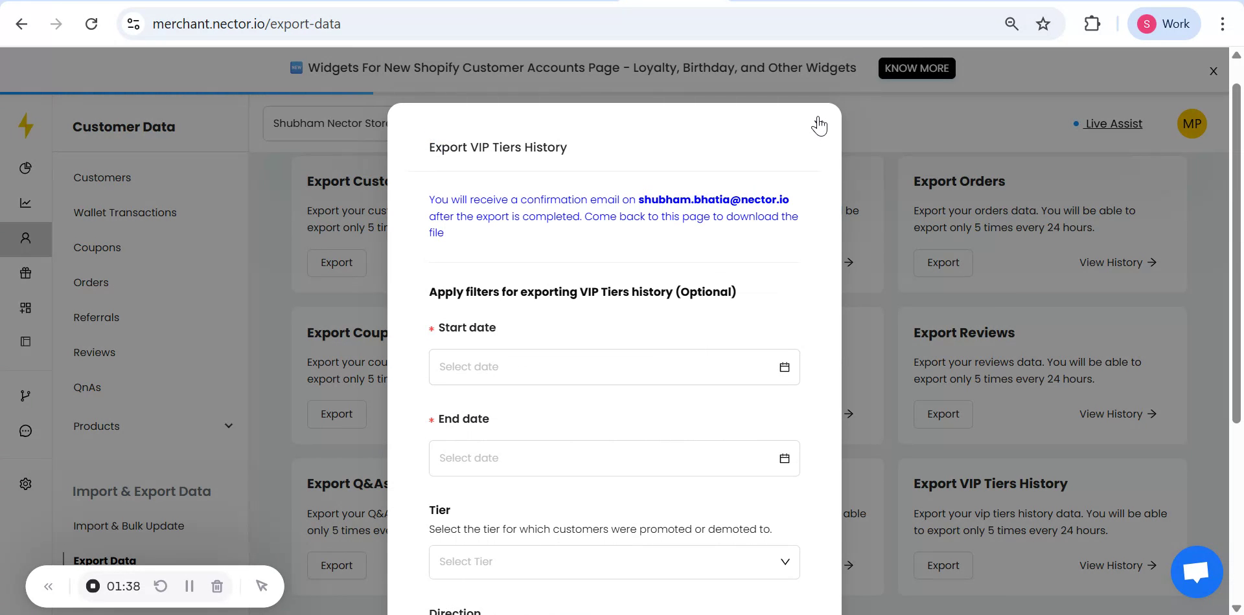Open Settings via the gear icon
Viewport: 1244px width, 615px height.
pyautogui.click(x=26, y=484)
